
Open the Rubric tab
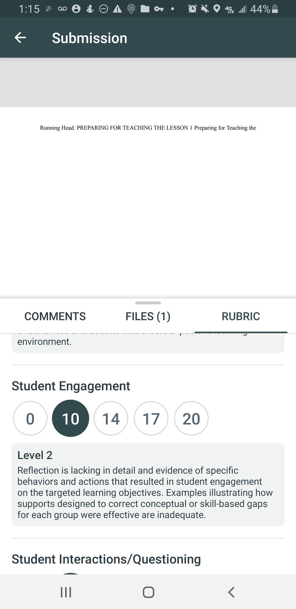click(x=241, y=316)
